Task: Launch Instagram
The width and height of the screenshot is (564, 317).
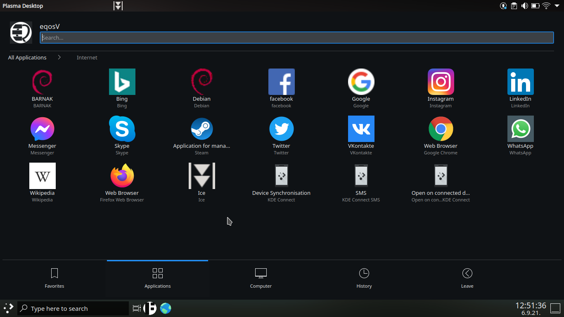Action: tap(441, 88)
